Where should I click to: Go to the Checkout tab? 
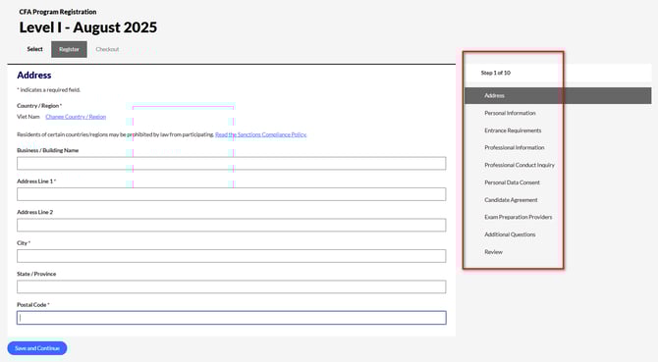coord(107,49)
